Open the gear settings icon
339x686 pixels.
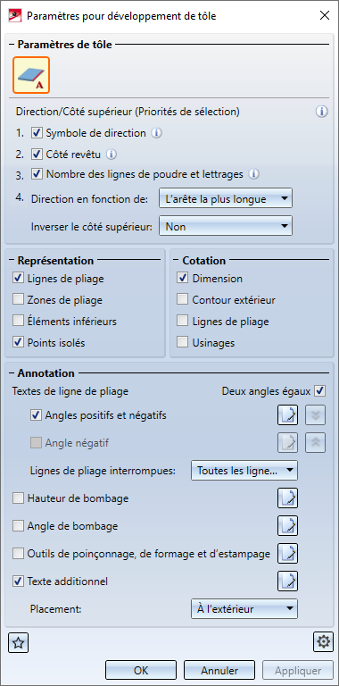click(x=323, y=642)
